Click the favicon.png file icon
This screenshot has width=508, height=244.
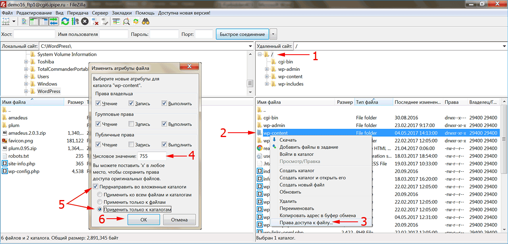click(x=5, y=140)
